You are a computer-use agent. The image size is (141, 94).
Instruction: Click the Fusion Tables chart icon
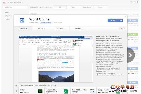(66, 91)
